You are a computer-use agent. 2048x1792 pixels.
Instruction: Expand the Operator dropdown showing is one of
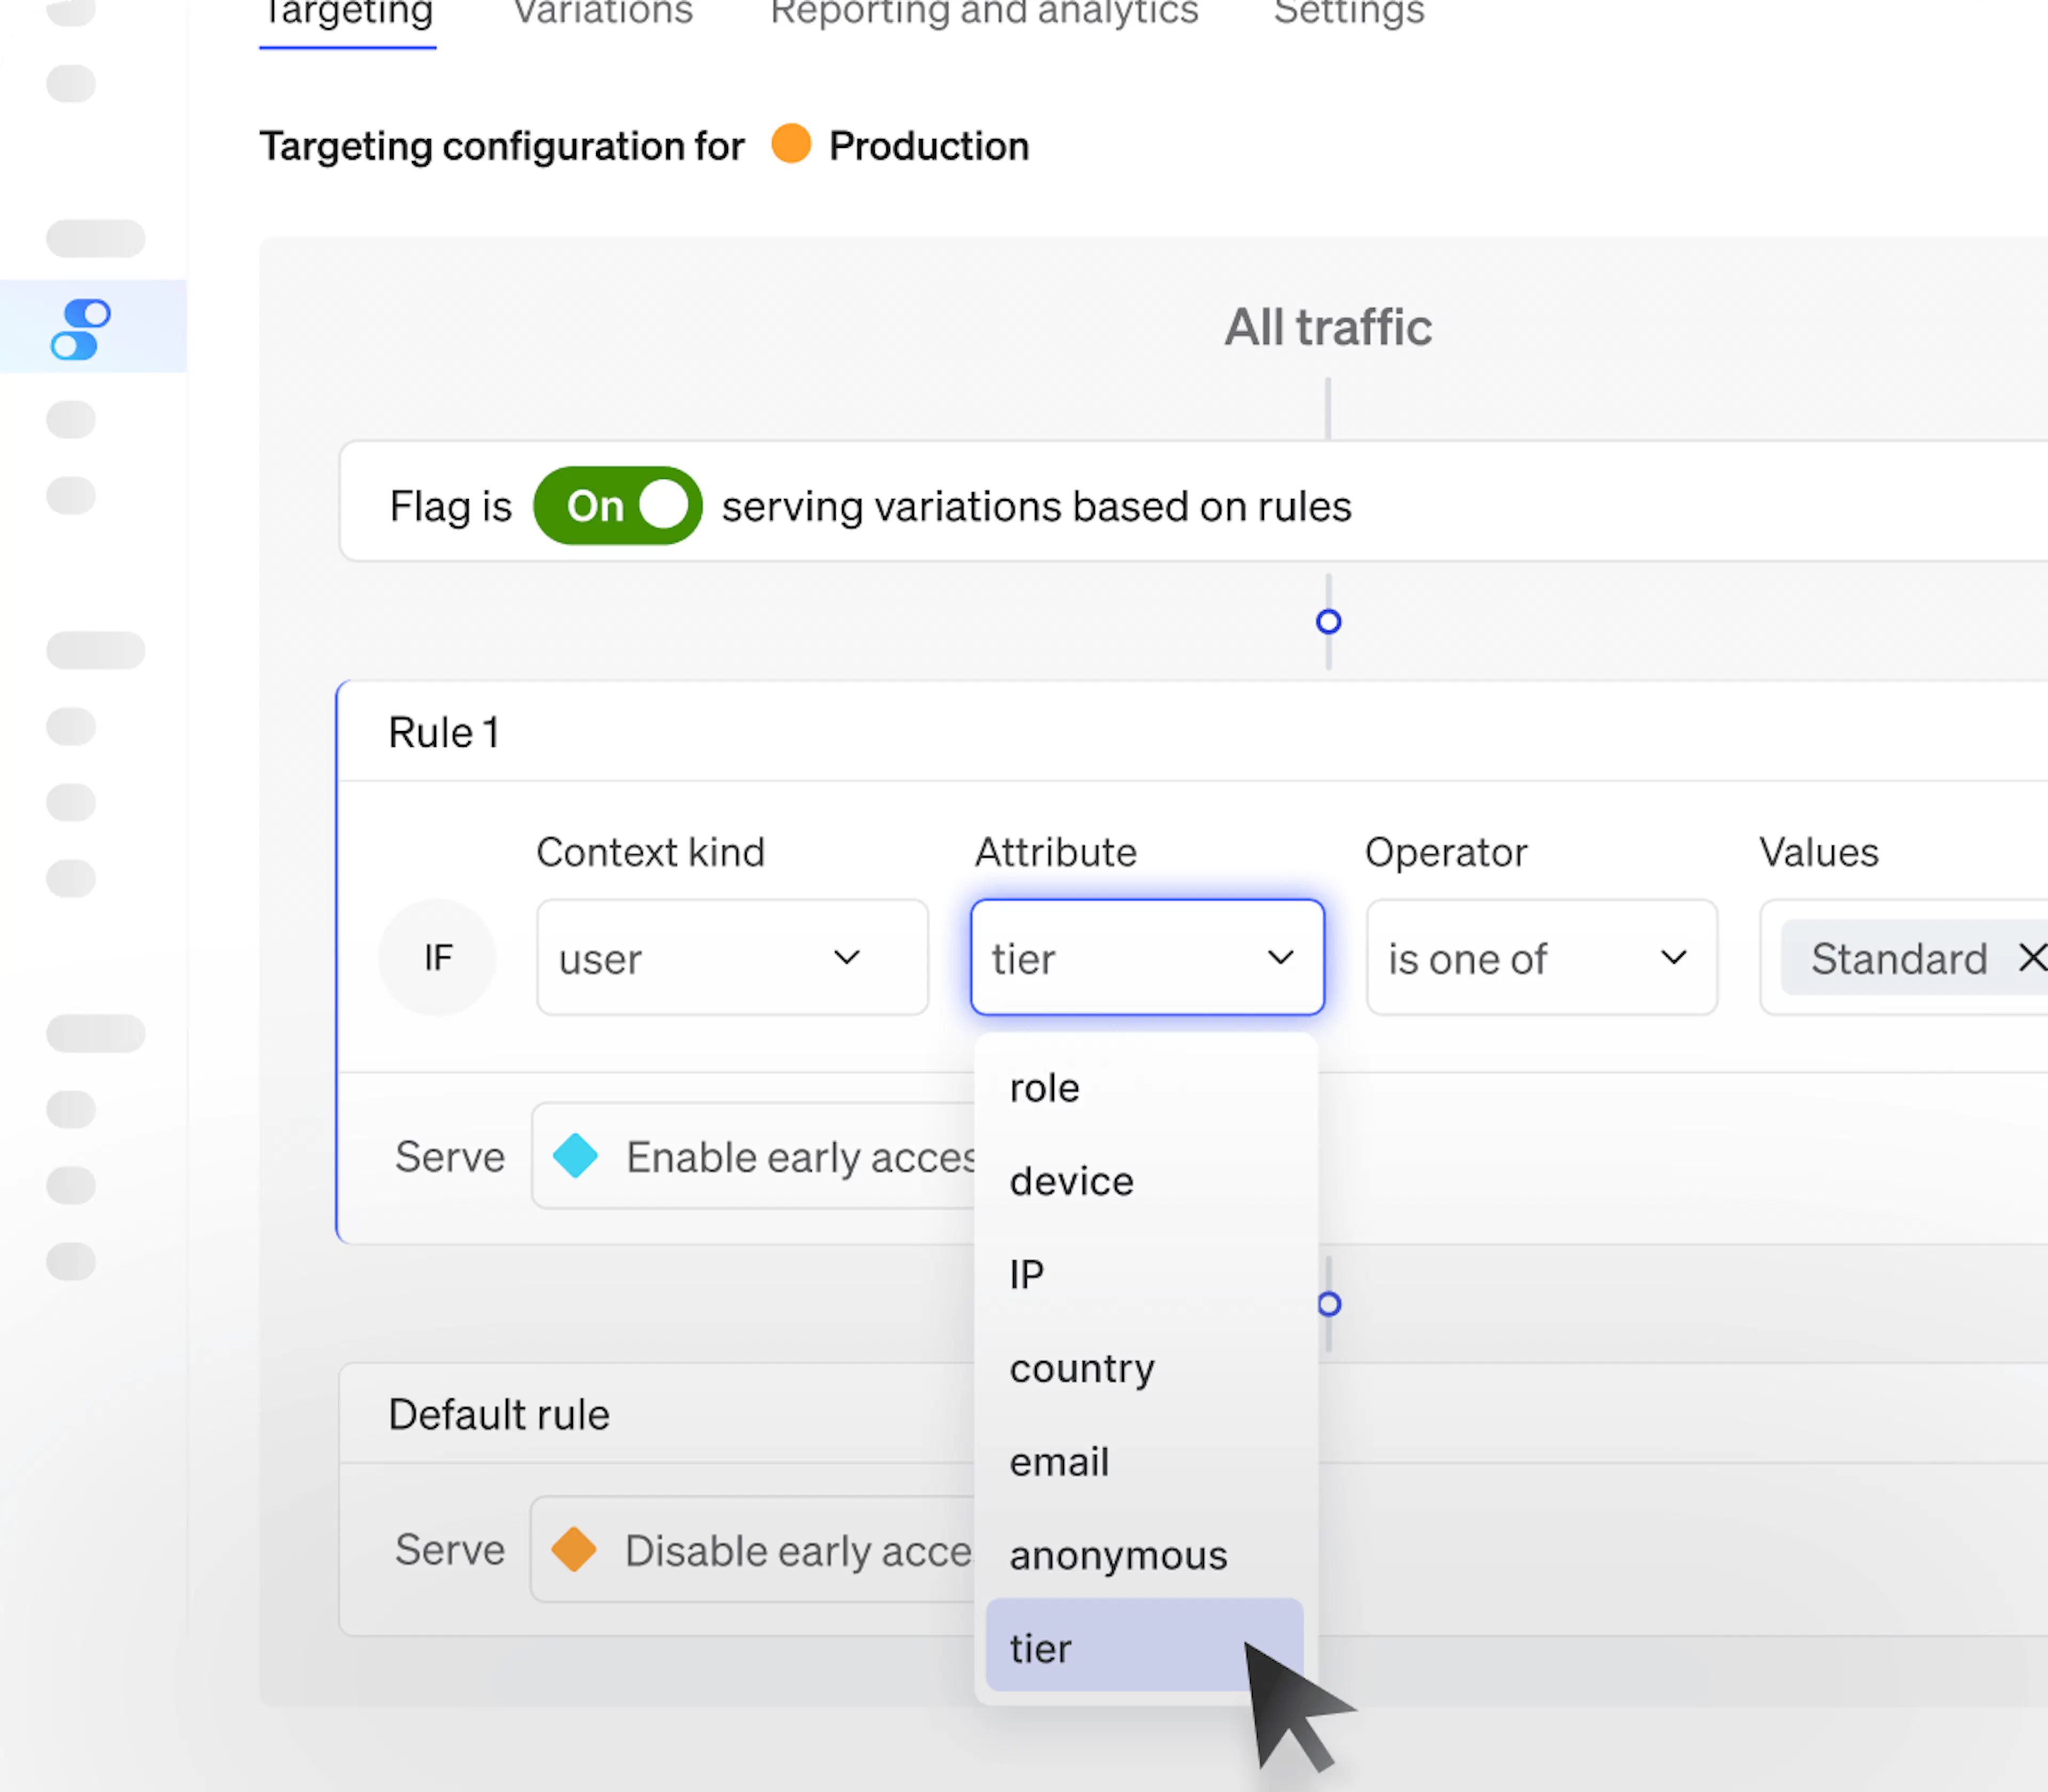tap(1540, 957)
